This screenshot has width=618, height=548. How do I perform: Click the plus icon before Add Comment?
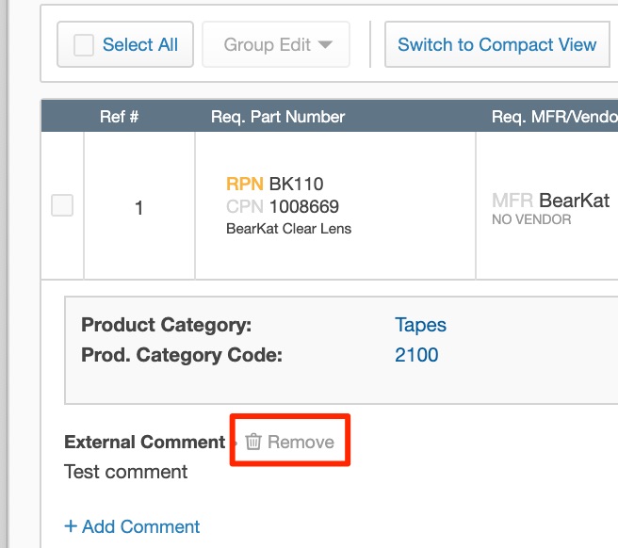71,526
